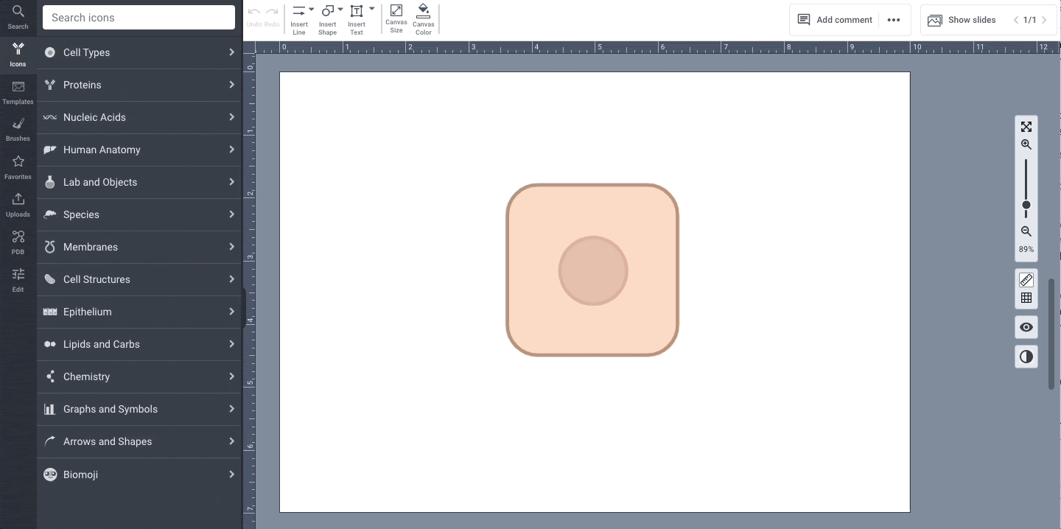Open the Brushes panel

[18, 128]
